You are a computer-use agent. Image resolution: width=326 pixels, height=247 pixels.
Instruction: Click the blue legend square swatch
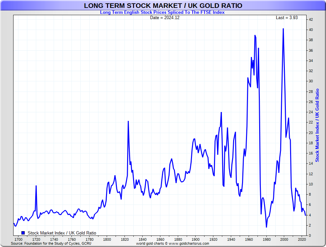tap(23, 233)
